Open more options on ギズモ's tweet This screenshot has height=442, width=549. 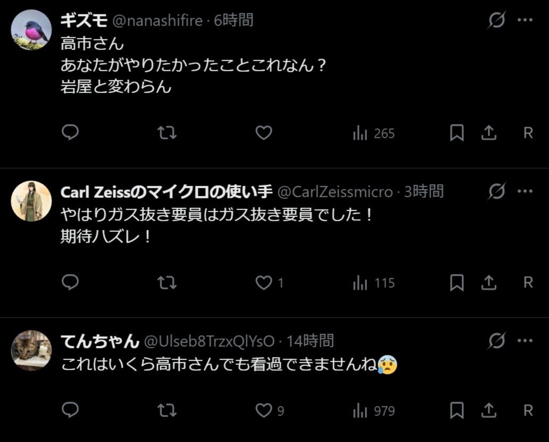525,21
